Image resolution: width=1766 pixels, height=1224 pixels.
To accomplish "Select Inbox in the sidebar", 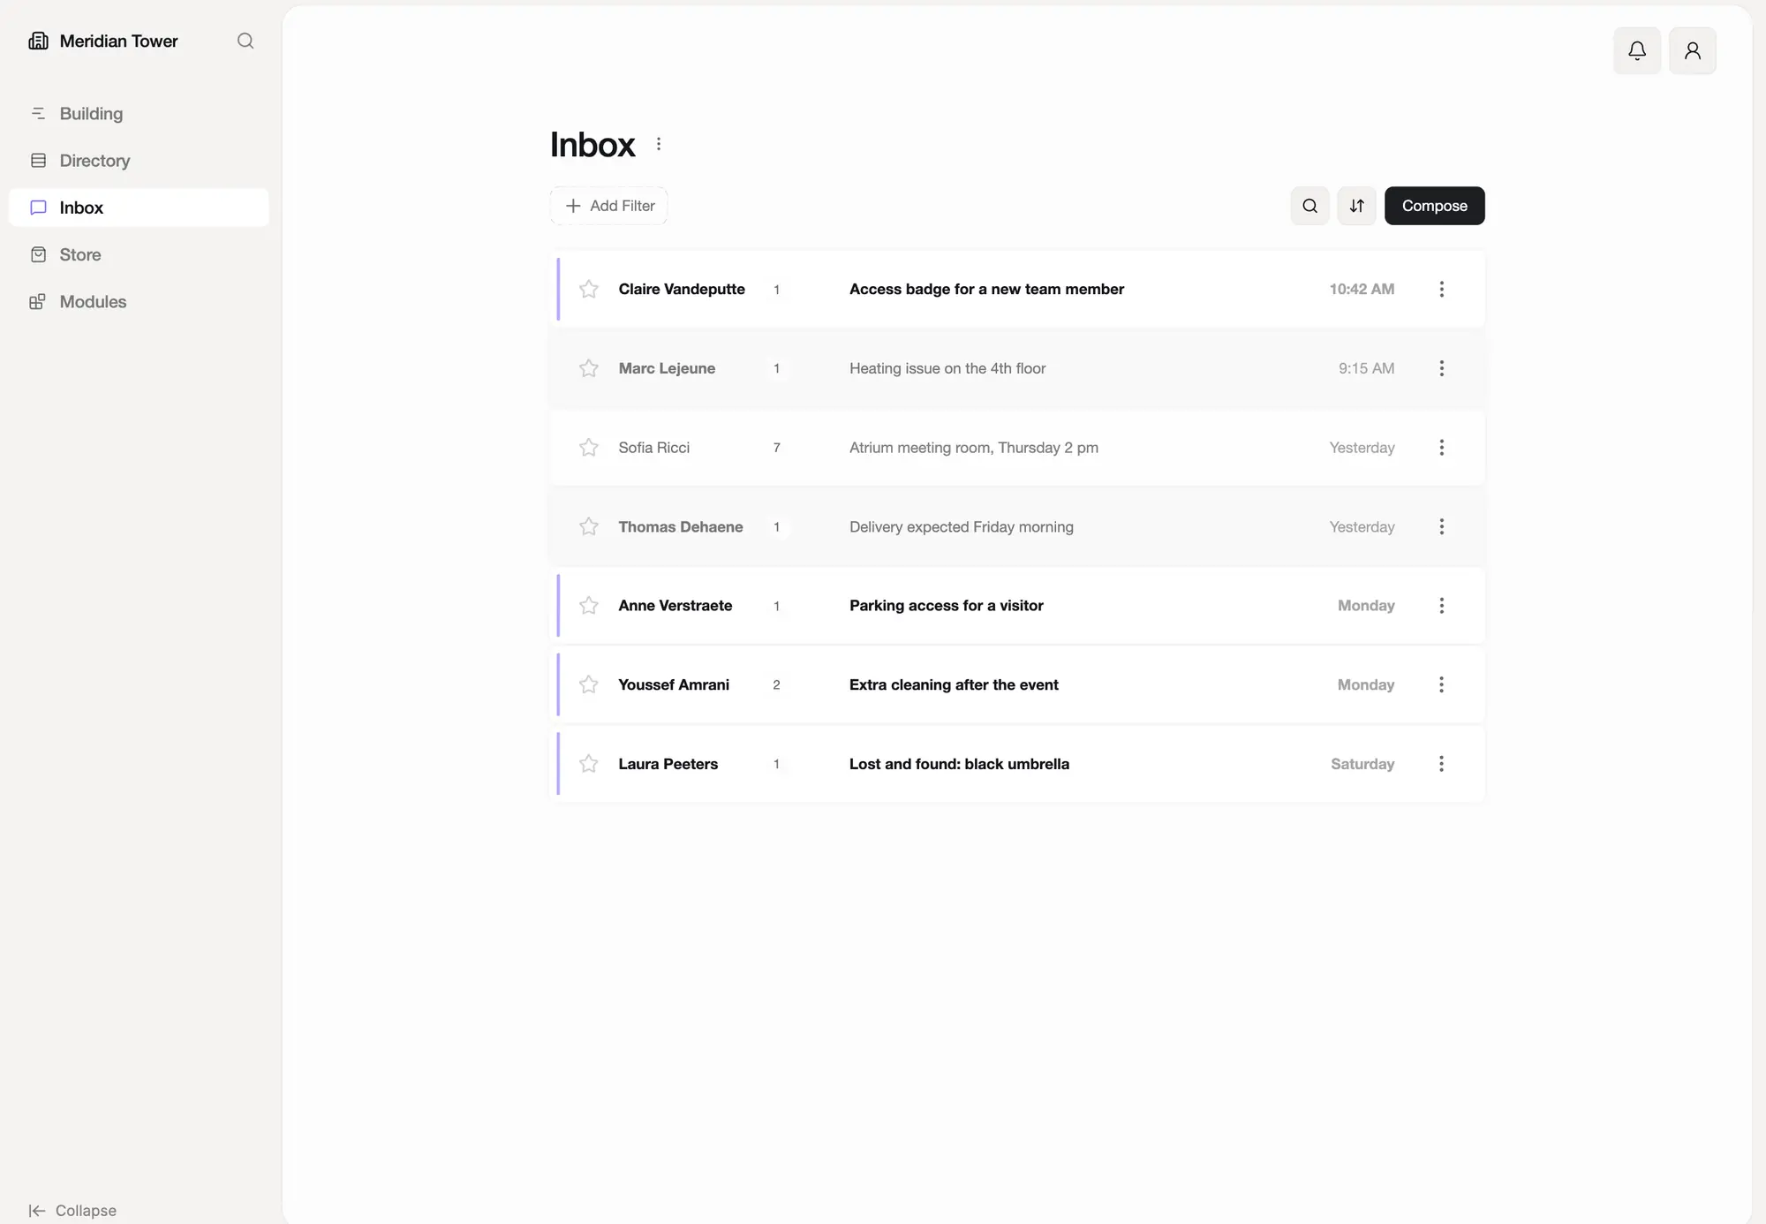I will pyautogui.click(x=139, y=208).
